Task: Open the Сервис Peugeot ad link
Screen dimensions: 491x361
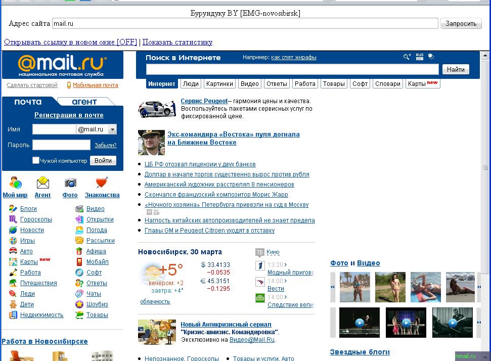Action: click(204, 101)
